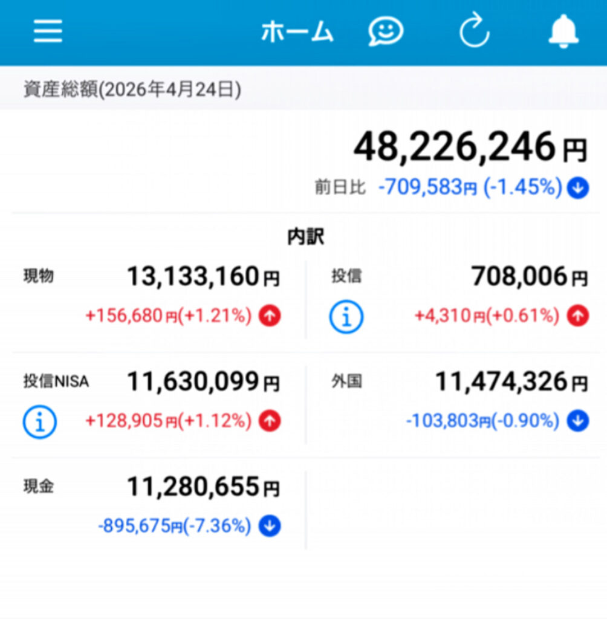Expand the 前日比 blue down arrow
Image resolution: width=607 pixels, height=619 pixels.
click(x=577, y=189)
